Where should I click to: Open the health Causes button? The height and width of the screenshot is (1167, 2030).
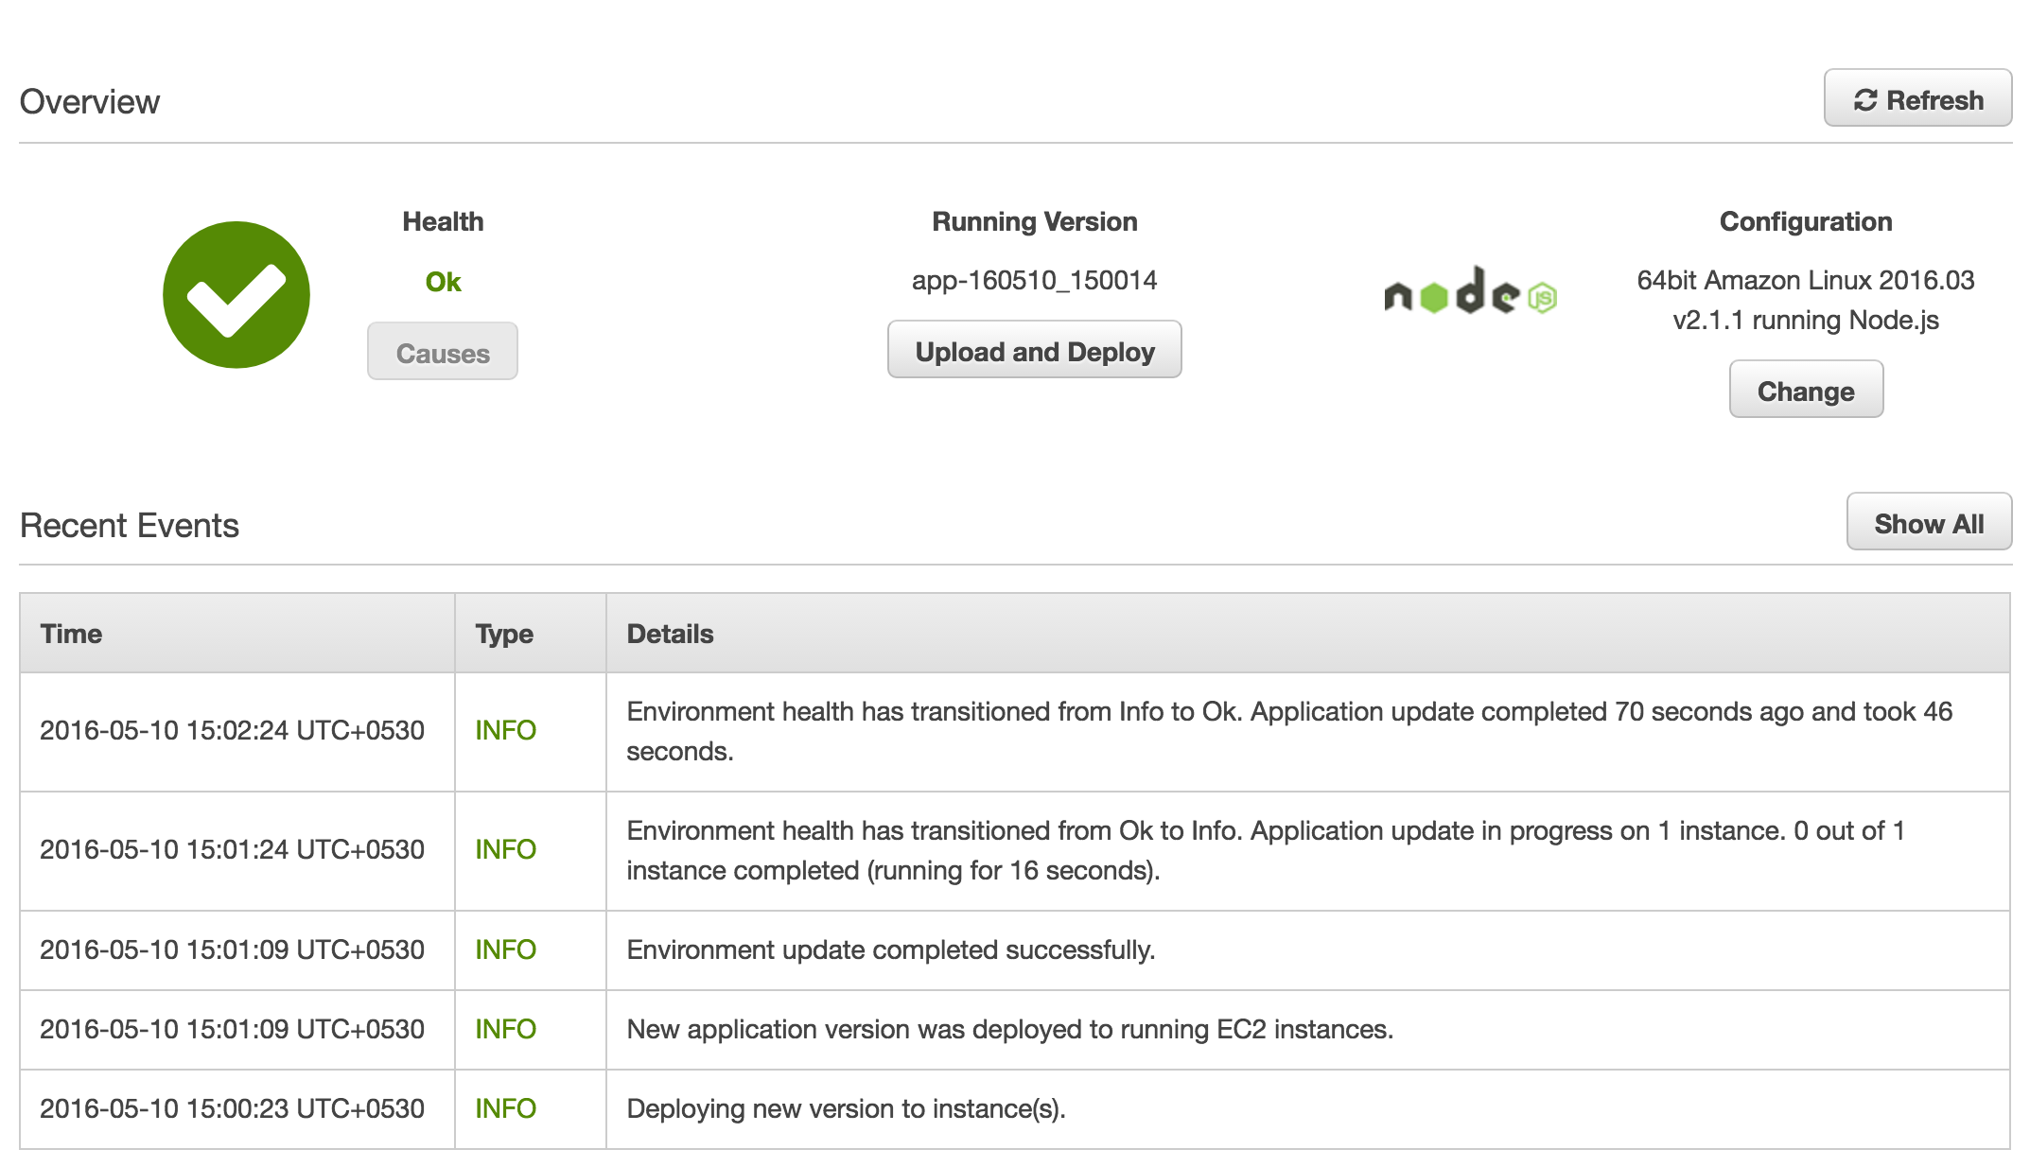pos(442,352)
